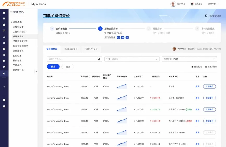Click 了解竞价规则 link
226x147 pixels.
click(213, 16)
